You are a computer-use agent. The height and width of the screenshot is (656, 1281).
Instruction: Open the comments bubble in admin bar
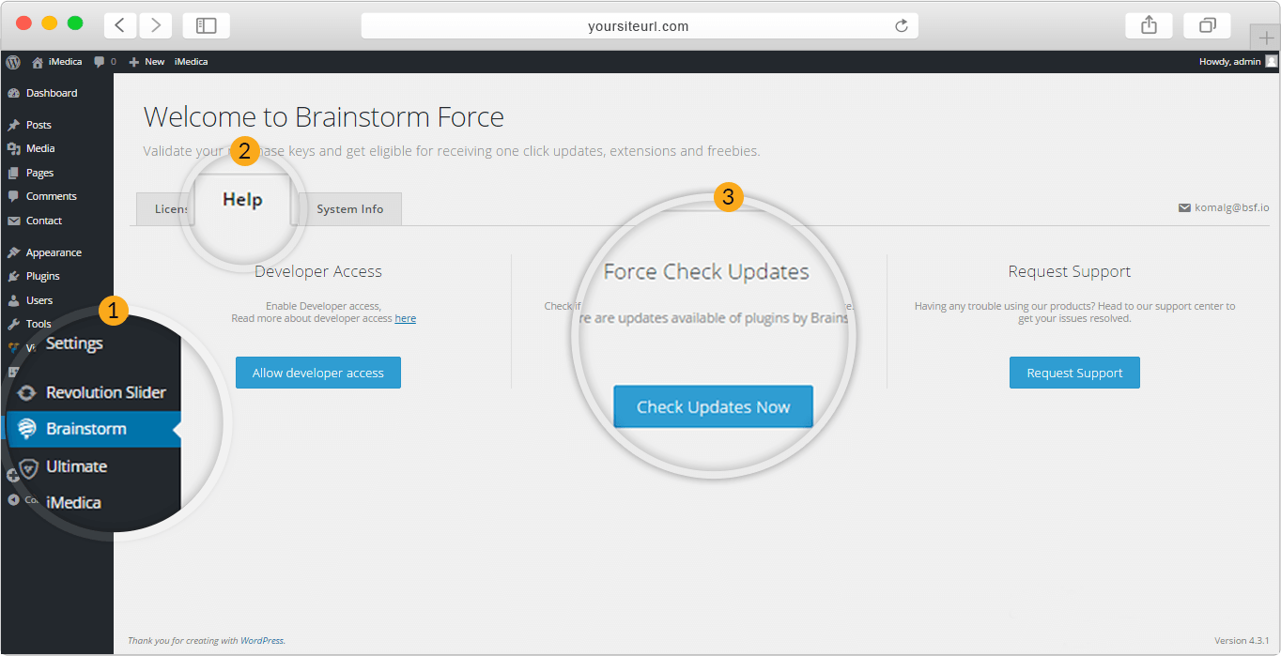104,62
